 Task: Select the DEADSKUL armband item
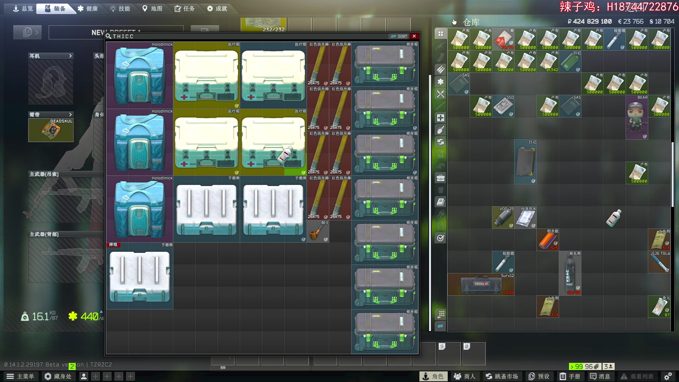pos(51,130)
